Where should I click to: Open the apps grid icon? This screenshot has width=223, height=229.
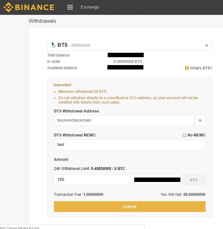coord(70,7)
